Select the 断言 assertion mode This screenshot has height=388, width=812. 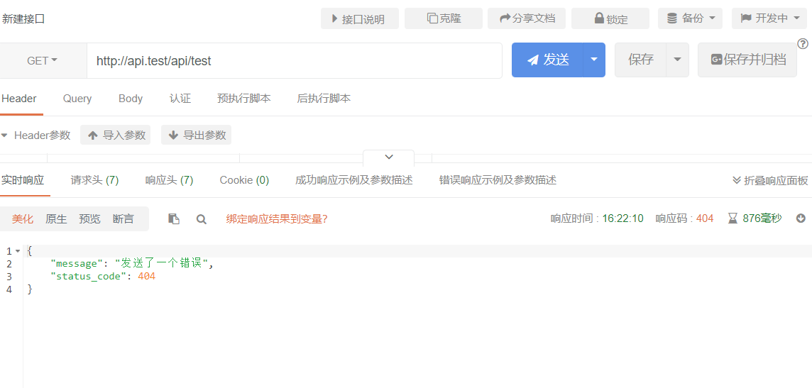point(124,219)
